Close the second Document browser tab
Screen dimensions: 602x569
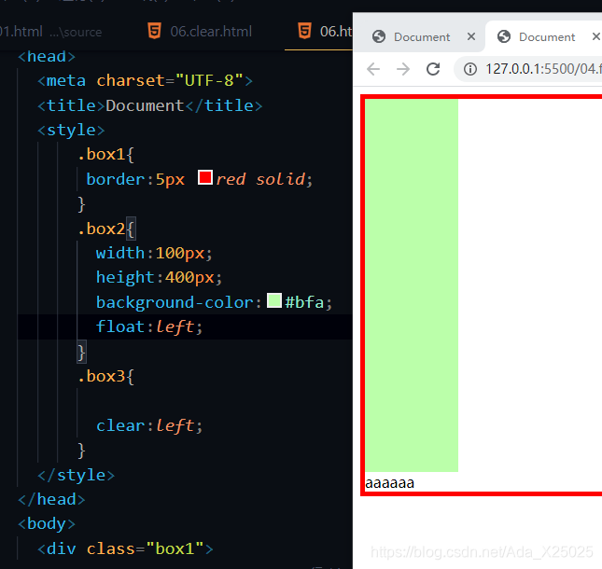pos(596,36)
